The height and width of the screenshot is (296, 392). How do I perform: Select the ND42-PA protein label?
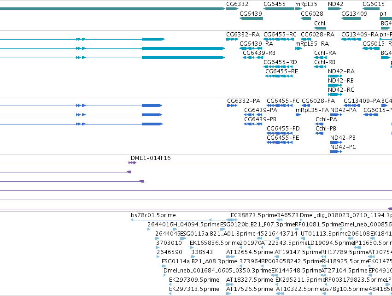click(343, 110)
